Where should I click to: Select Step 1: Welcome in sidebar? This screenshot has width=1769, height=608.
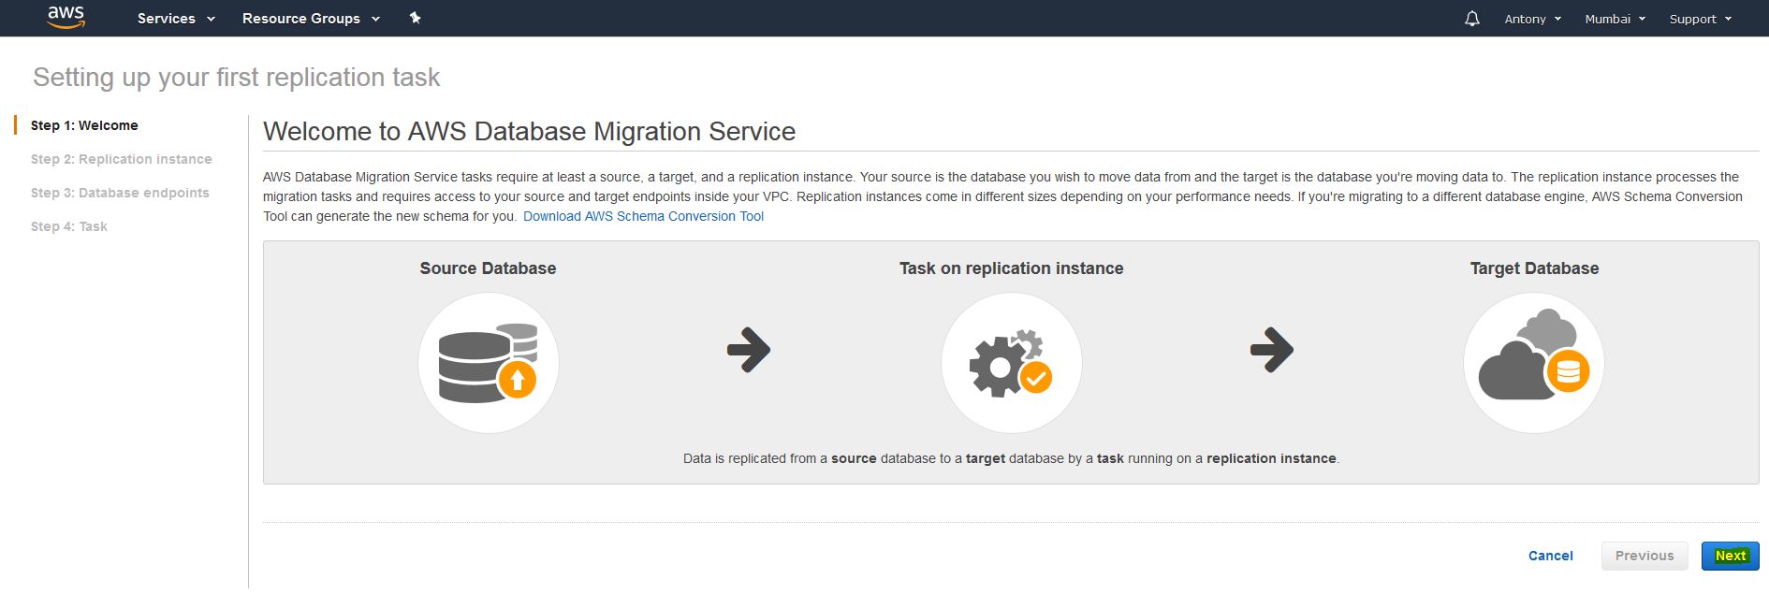click(84, 125)
